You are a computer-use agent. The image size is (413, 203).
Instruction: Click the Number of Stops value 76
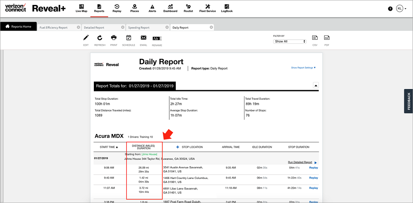coord(247,115)
